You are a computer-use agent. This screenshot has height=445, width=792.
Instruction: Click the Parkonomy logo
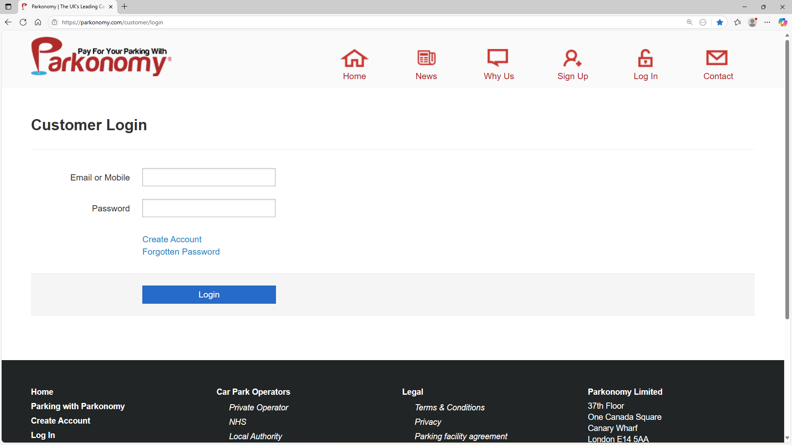coord(101,56)
